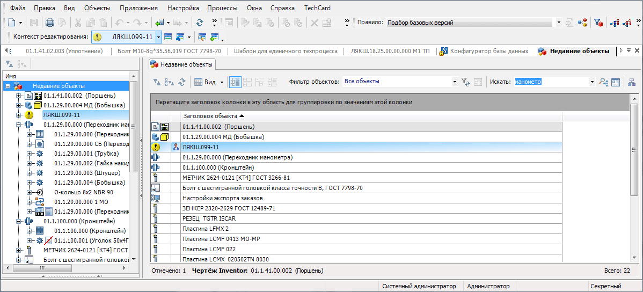Open the Фильтр объектов dropdown list

tap(455, 82)
